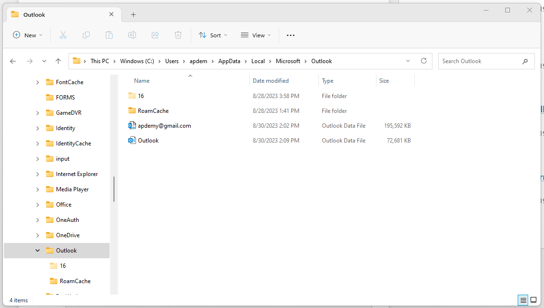Click the Delete trash icon
This screenshot has width=544, height=308.
coord(178,35)
